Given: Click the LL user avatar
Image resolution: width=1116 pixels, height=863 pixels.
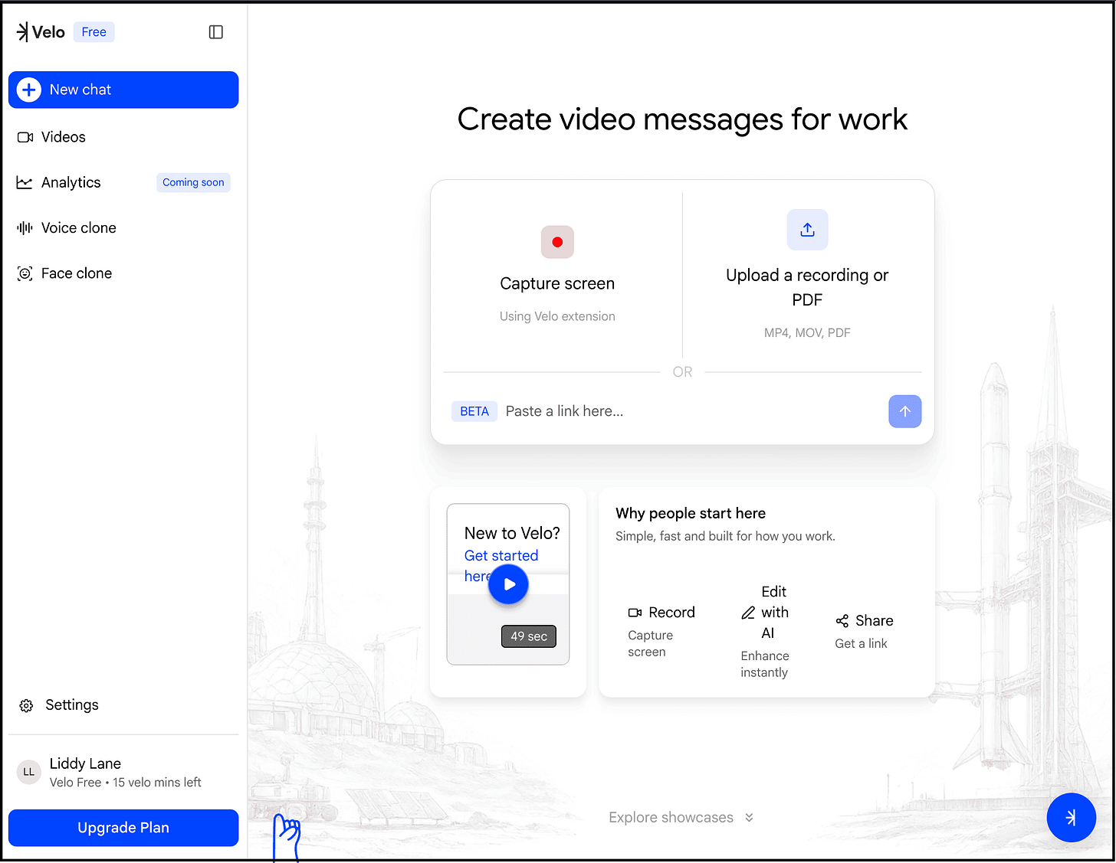Looking at the screenshot, I should (28, 772).
